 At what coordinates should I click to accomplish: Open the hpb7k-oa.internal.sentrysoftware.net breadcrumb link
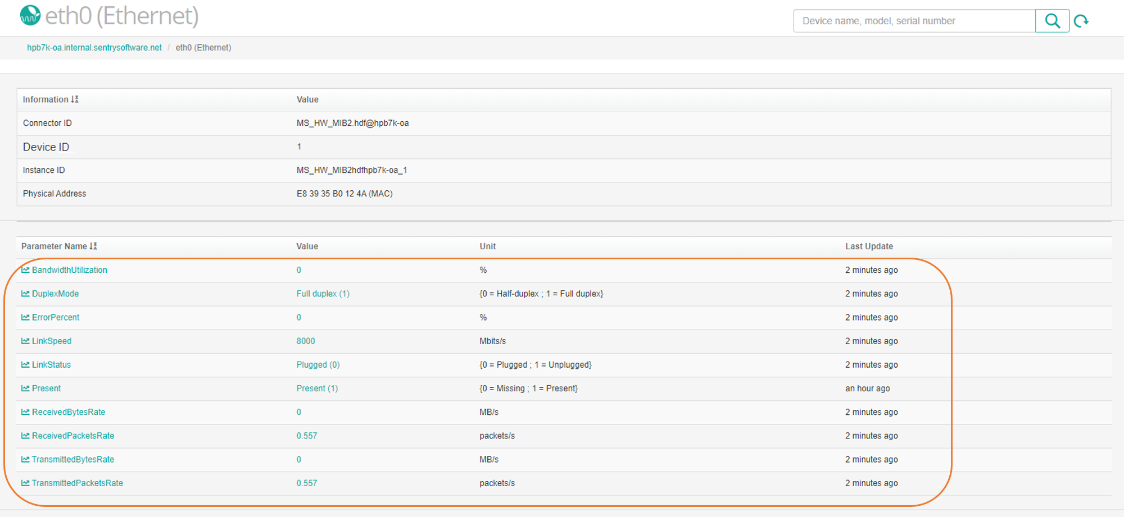coord(94,47)
